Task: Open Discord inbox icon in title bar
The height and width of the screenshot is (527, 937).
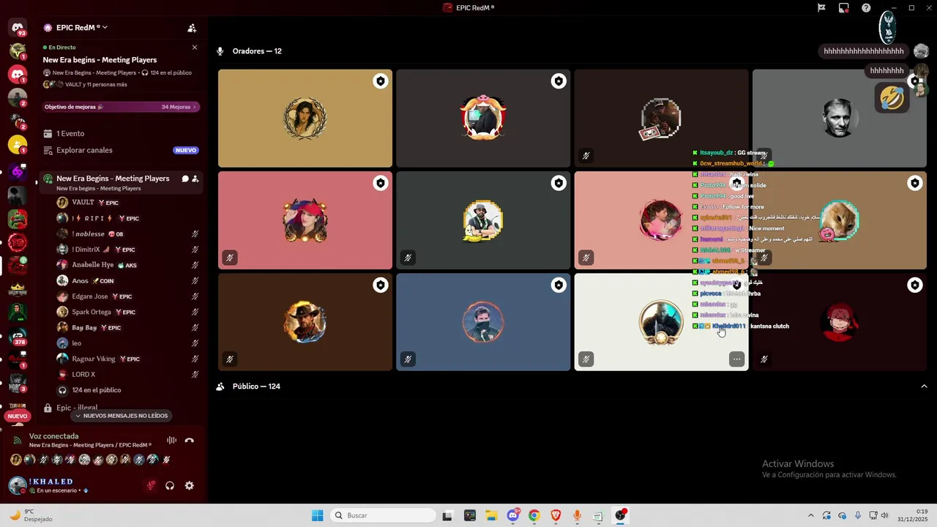Action: (844, 8)
